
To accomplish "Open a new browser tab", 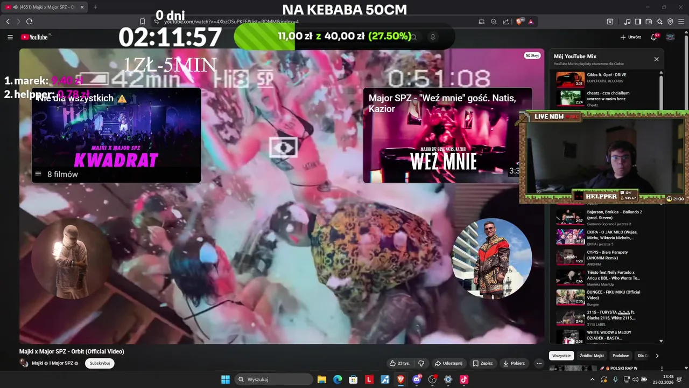I will pyautogui.click(x=95, y=7).
